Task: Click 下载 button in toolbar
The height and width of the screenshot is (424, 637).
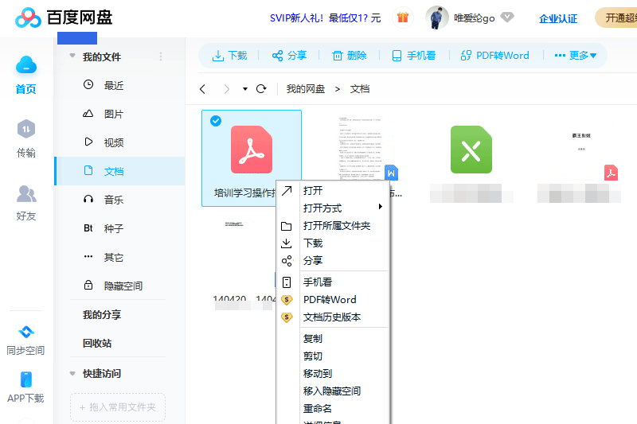Action: tap(229, 56)
